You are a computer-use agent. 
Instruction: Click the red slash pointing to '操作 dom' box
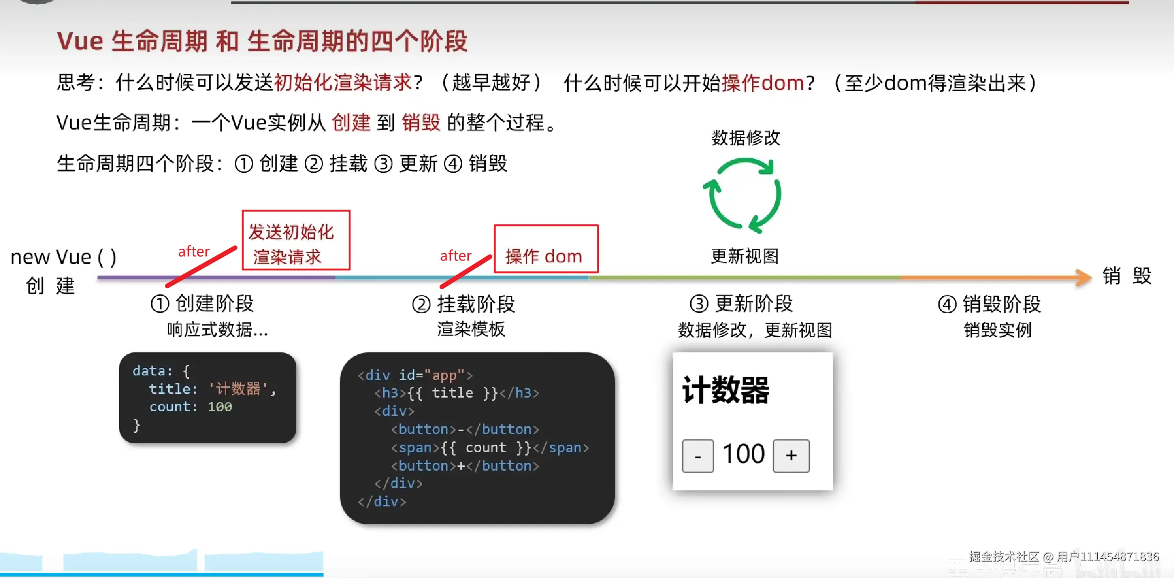[x=466, y=272]
